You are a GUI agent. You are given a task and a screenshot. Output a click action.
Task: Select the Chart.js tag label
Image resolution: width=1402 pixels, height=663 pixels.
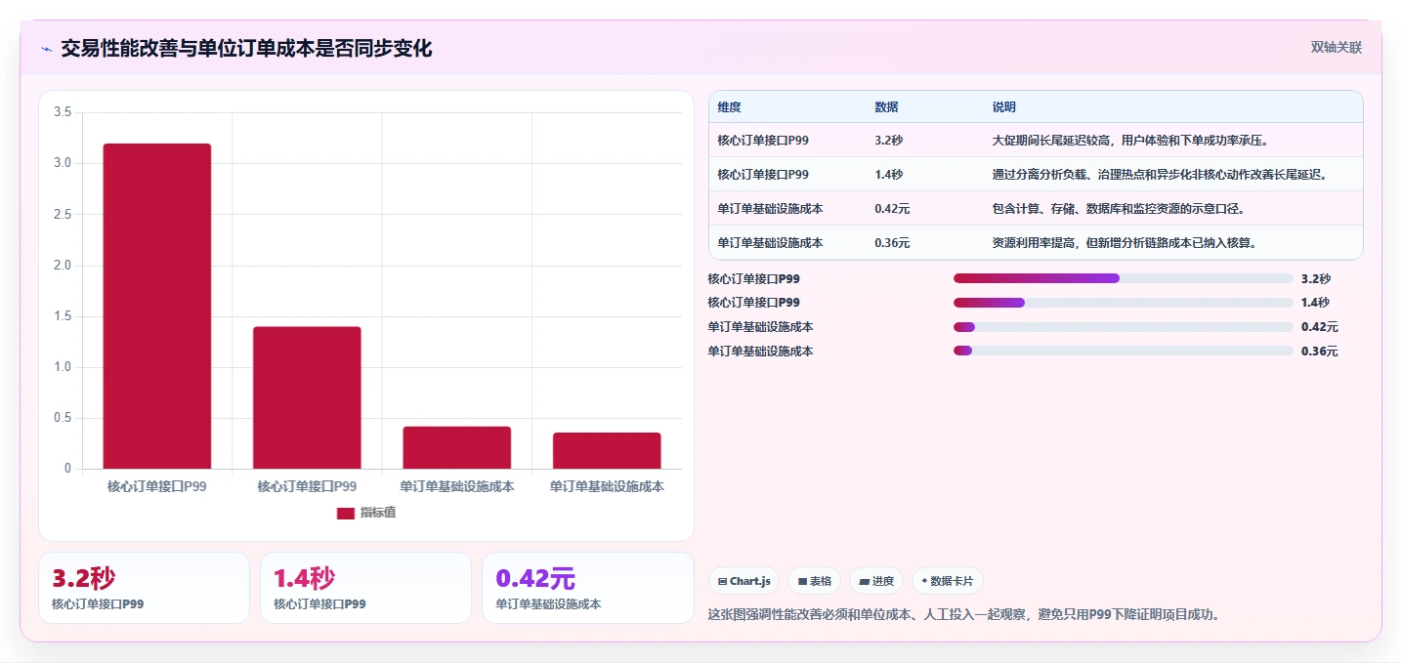click(750, 581)
